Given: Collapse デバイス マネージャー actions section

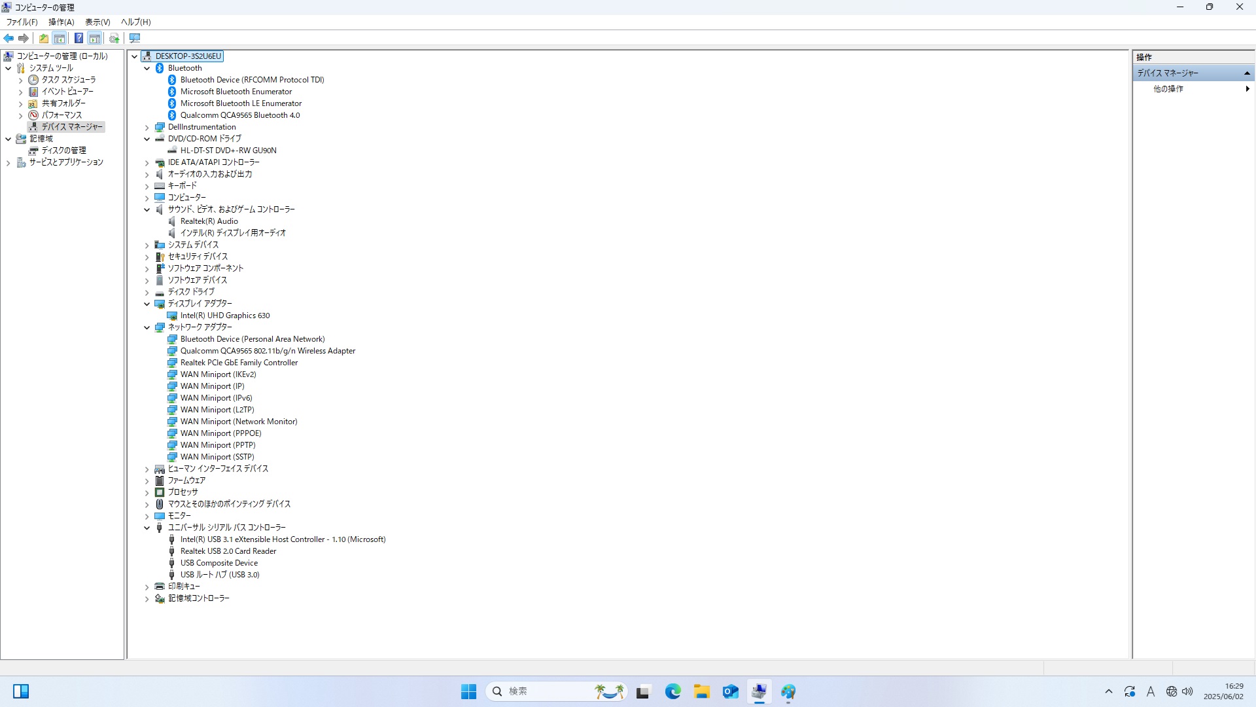Looking at the screenshot, I should point(1247,73).
